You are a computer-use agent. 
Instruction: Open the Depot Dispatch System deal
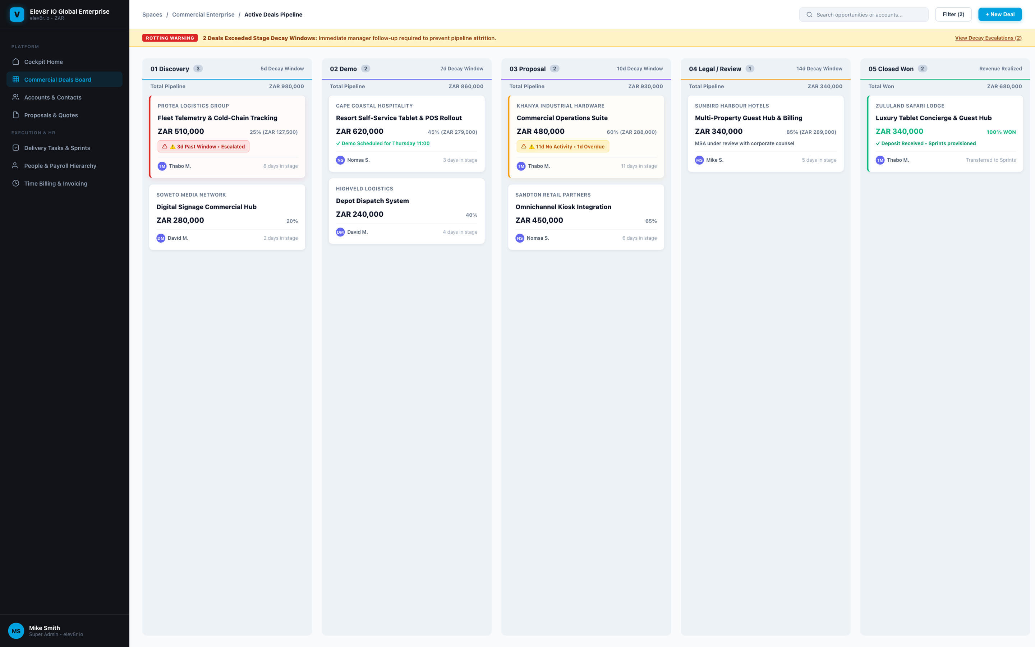[372, 201]
